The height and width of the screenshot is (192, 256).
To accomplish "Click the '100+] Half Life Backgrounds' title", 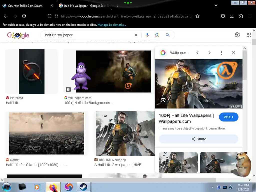I will pyautogui.click(x=89, y=103).
